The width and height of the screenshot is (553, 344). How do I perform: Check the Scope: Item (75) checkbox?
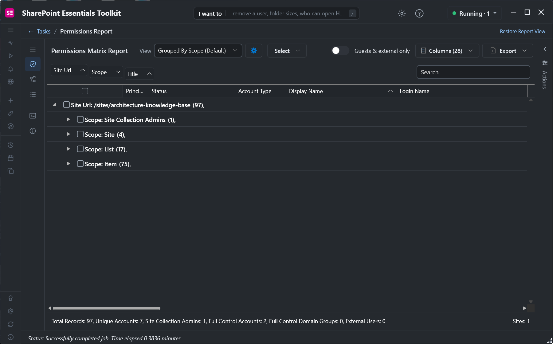[x=80, y=164]
